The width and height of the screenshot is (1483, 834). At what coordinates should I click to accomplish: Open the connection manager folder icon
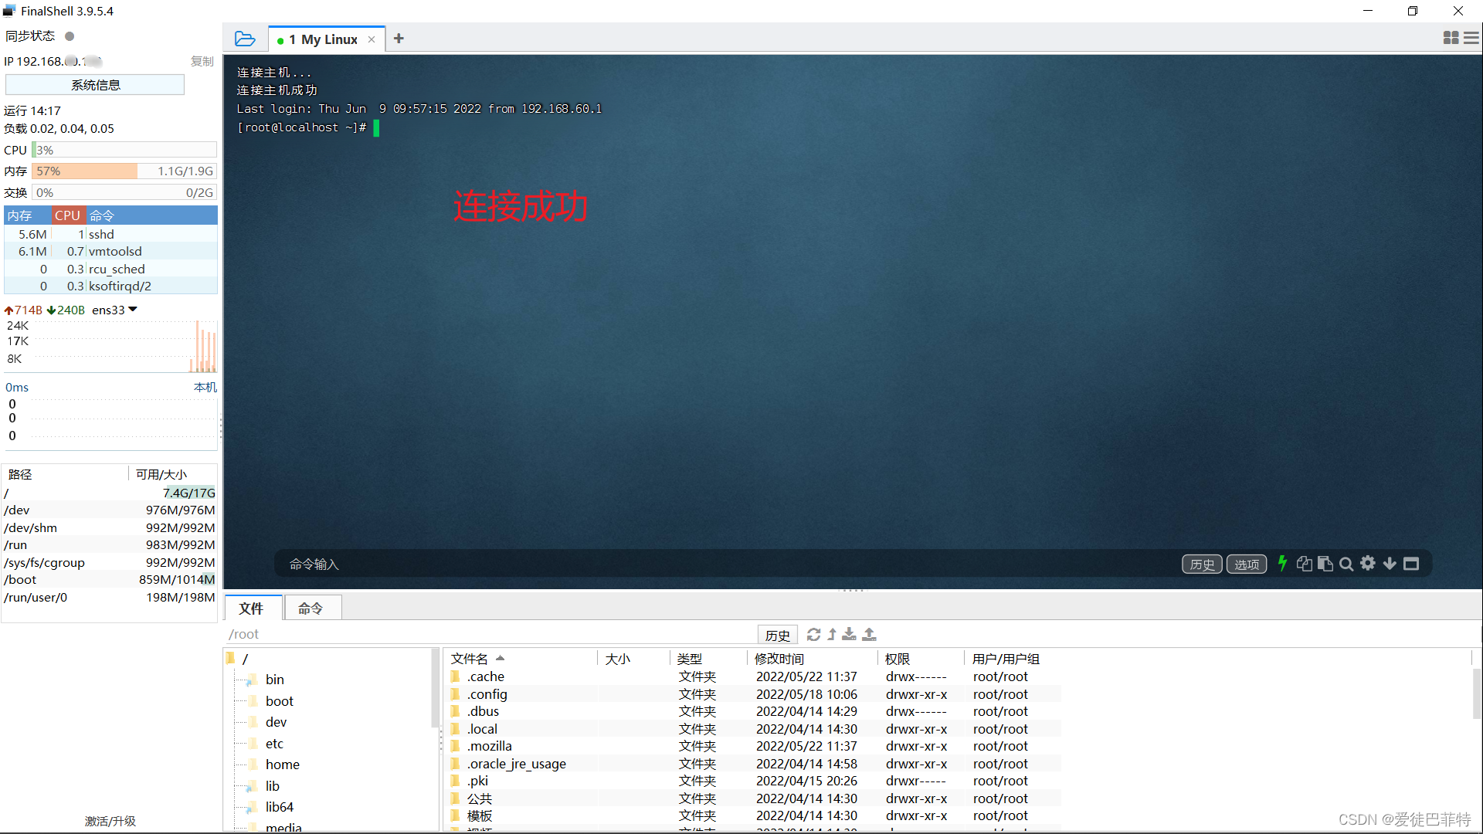[245, 39]
